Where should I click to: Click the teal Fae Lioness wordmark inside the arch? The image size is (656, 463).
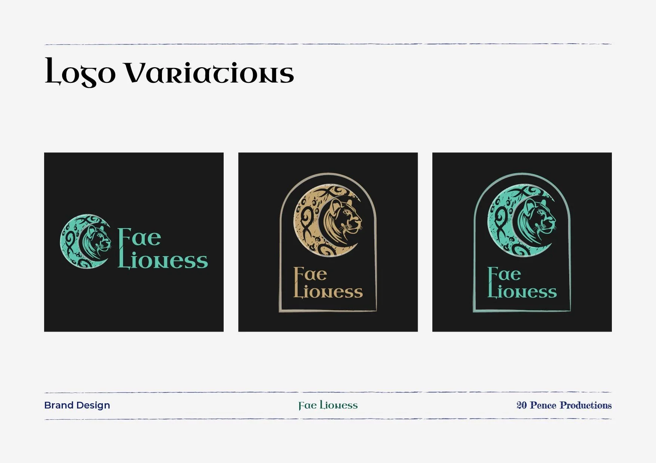[522, 283]
